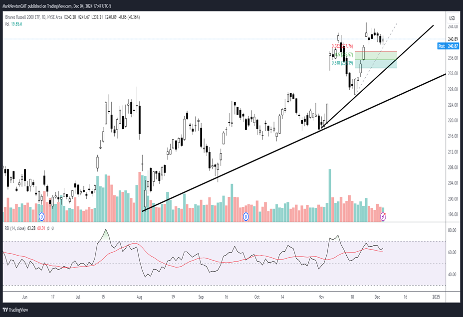The width and height of the screenshot is (463, 317).
Task: Click the TradingView logo in the bottom-left corner
Action: [15, 309]
